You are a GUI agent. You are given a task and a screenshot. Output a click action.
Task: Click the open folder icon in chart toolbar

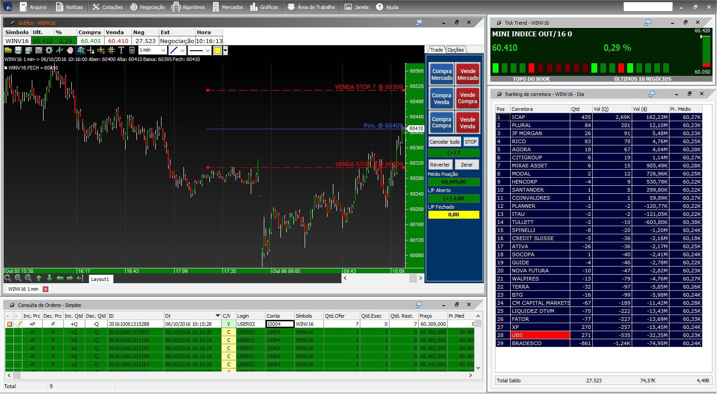pyautogui.click(x=8, y=50)
